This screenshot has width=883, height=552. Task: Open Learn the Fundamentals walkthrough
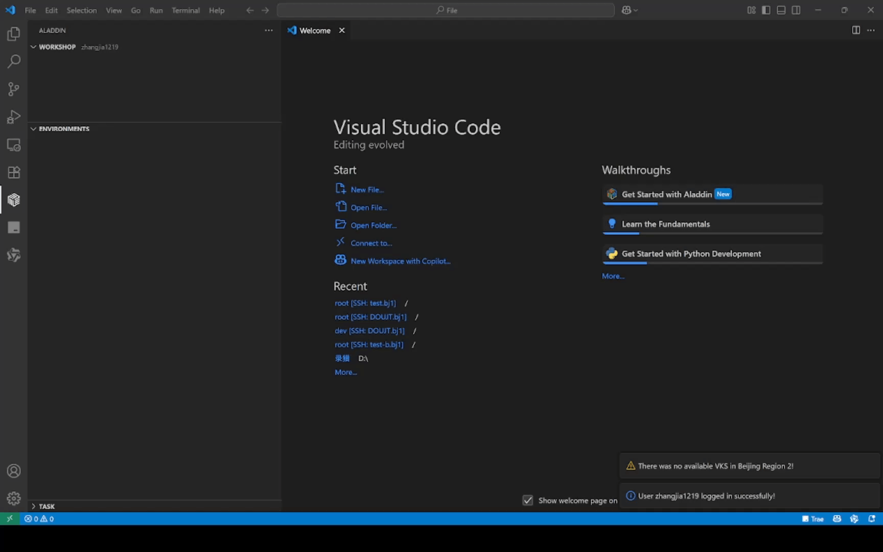click(x=712, y=224)
